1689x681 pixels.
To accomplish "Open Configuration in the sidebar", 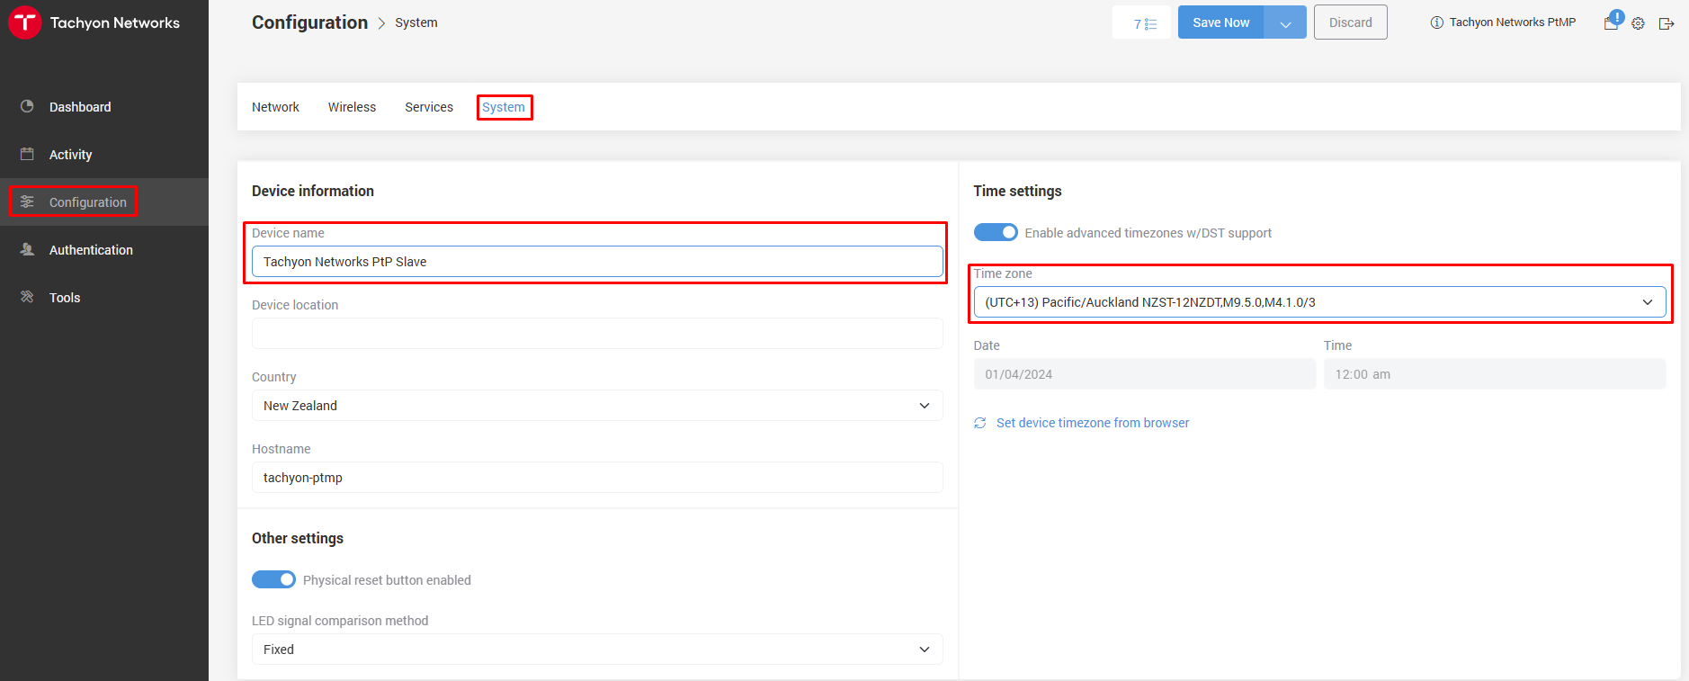I will 104,202.
